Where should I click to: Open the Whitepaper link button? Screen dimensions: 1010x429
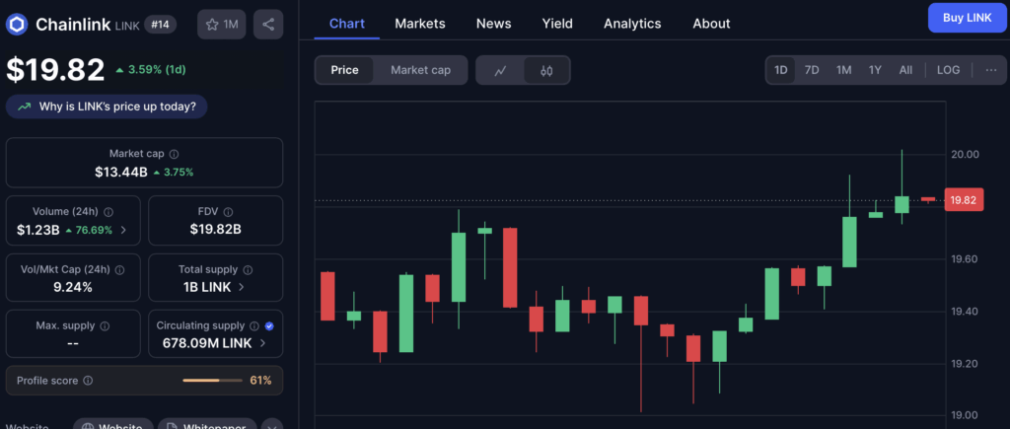207,425
